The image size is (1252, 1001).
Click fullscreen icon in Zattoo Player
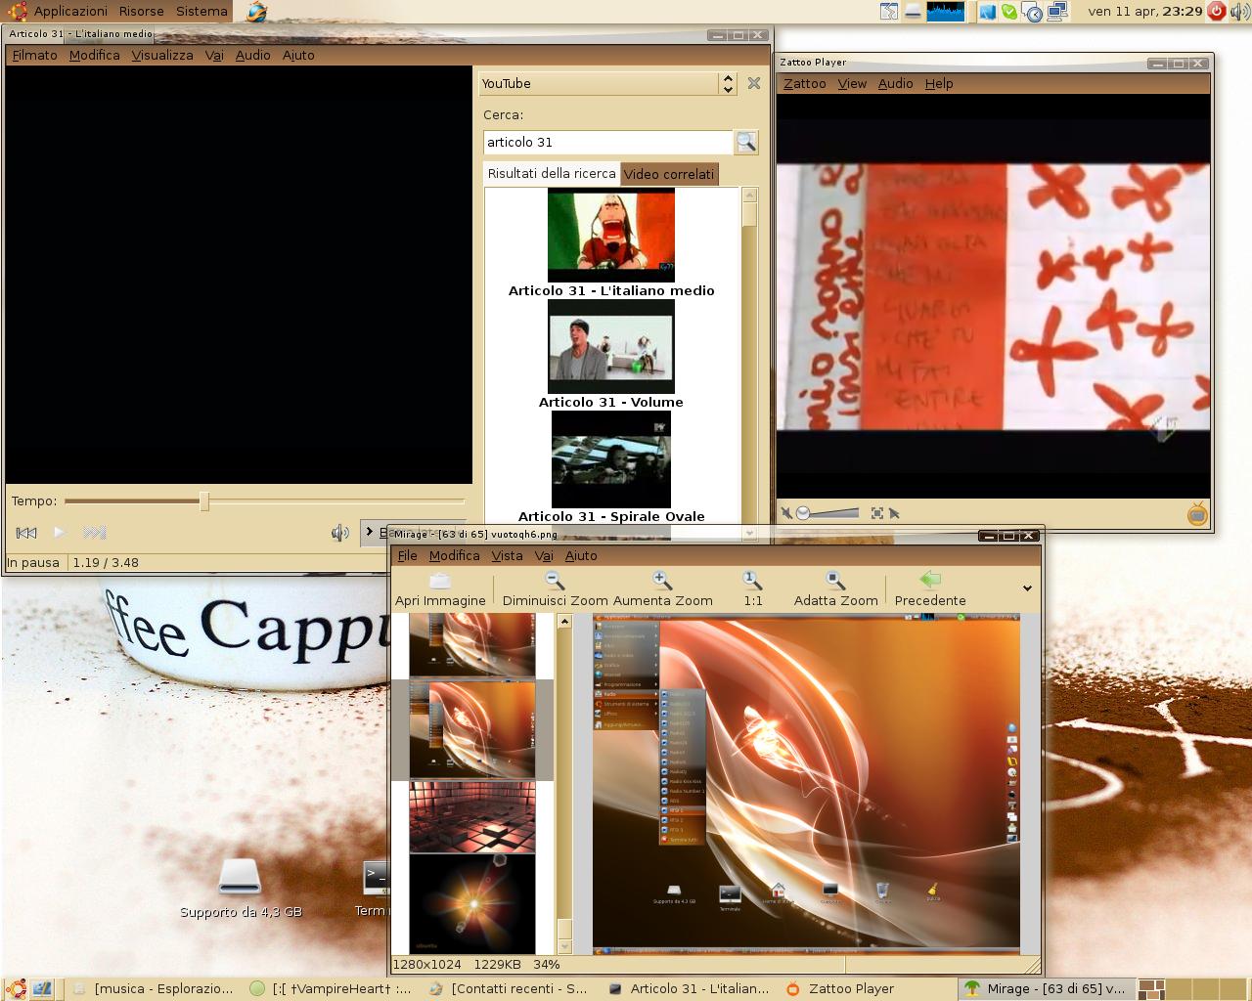tap(877, 513)
